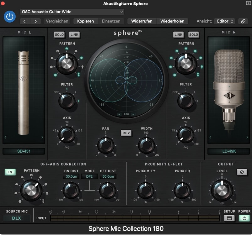Click the Vergleichen compare button
Image resolution: width=252 pixels, height=235 pixels.
pyautogui.click(x=57, y=21)
